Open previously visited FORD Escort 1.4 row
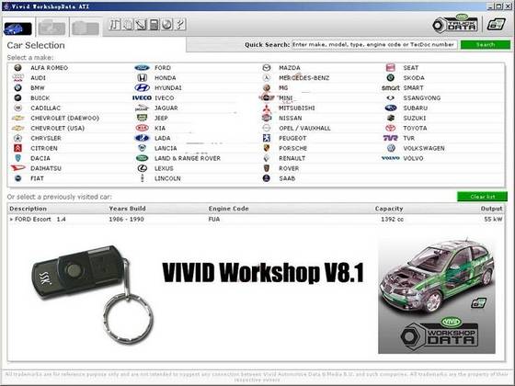Viewport: 515px width, 386px height. coord(257,219)
